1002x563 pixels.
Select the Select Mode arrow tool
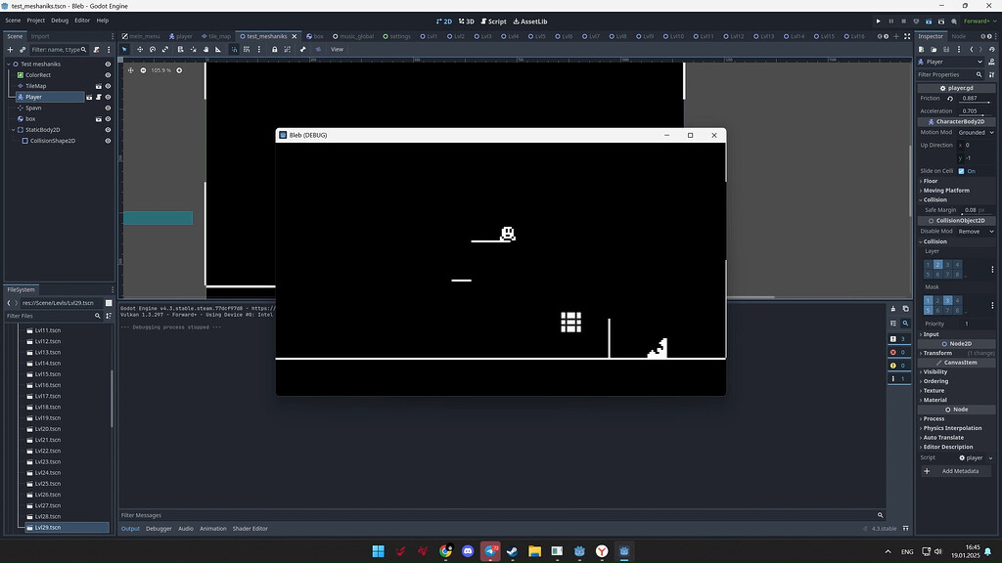(x=124, y=49)
